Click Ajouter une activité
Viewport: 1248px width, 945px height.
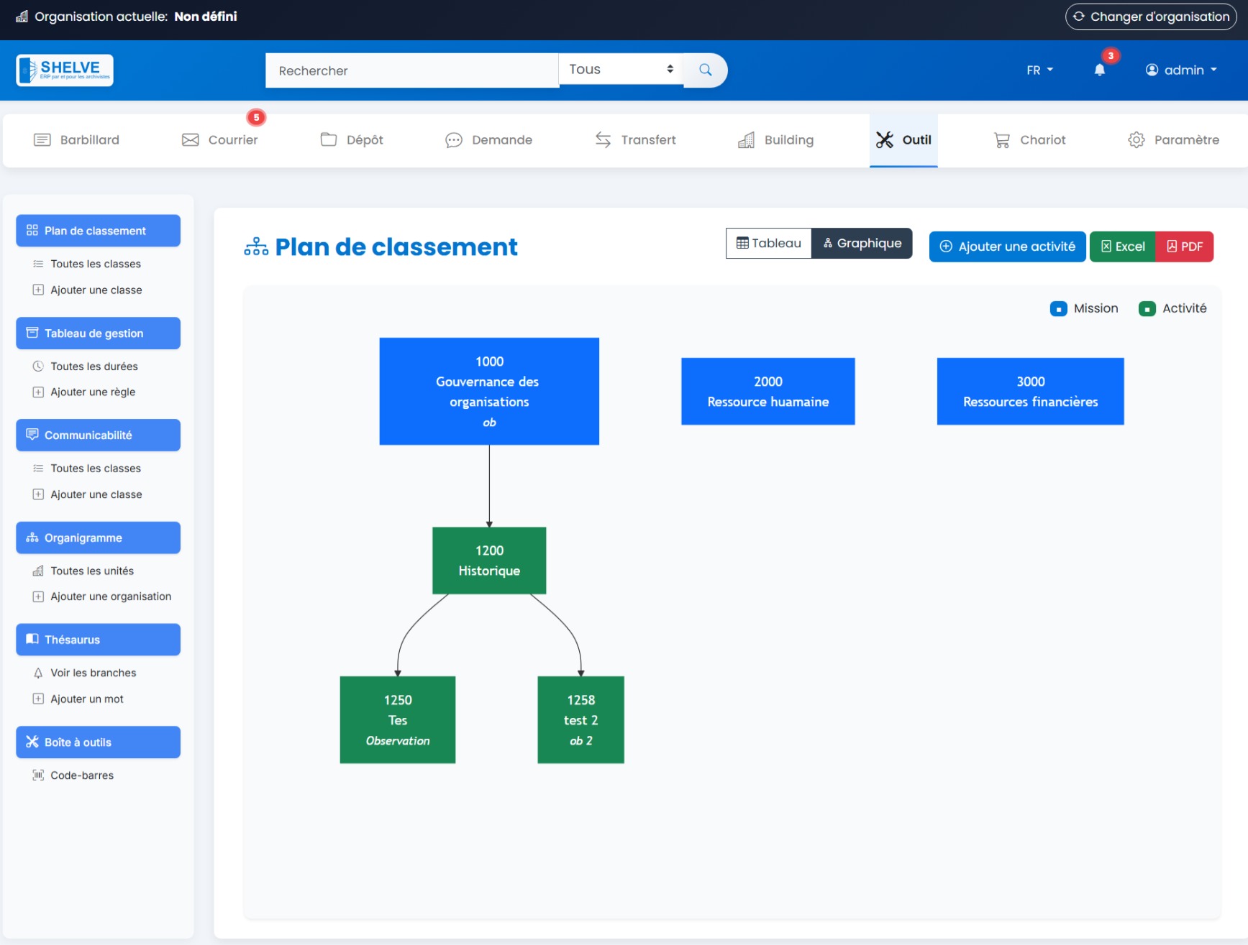click(1007, 246)
